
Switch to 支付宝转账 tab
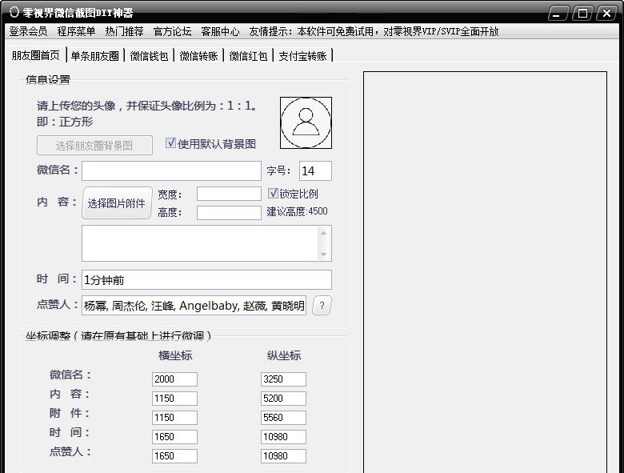tap(302, 56)
